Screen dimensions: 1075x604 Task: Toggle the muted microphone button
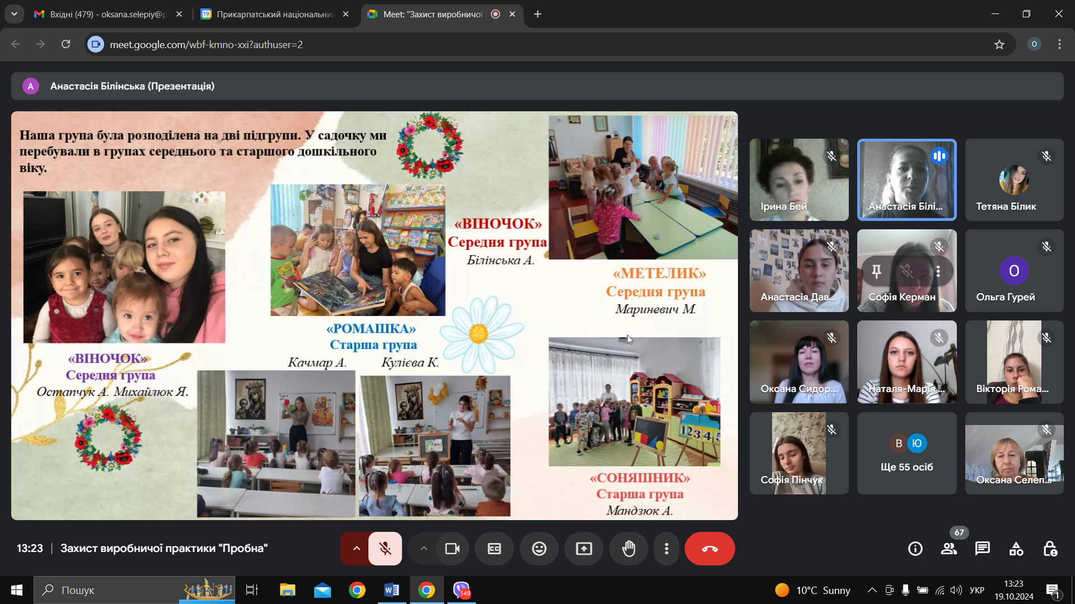click(385, 549)
